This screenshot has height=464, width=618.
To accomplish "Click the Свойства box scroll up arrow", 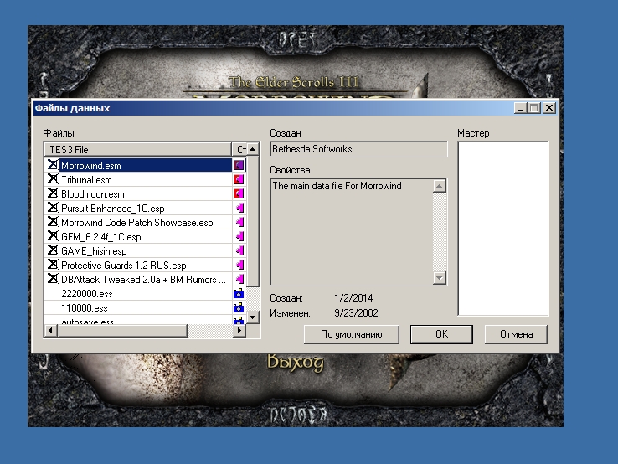I will (x=439, y=186).
